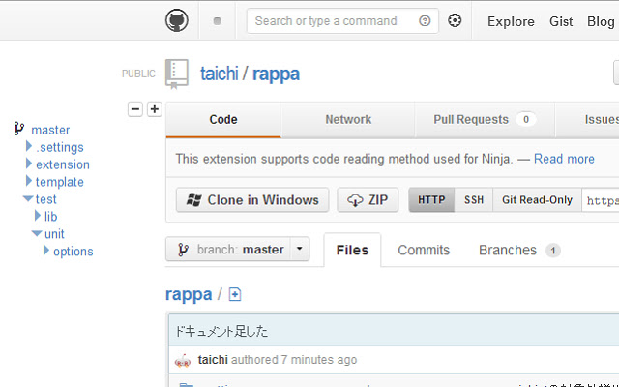Switch to the Network tab
Screen dimensions: 619x387
348,120
